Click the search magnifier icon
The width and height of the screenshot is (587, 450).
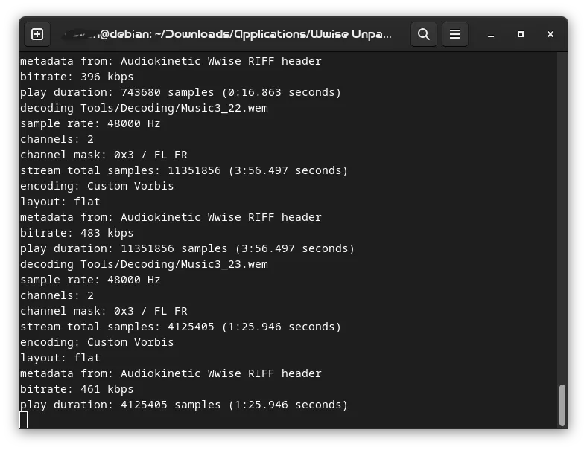coord(424,34)
